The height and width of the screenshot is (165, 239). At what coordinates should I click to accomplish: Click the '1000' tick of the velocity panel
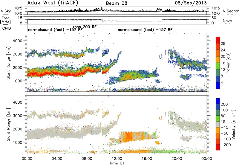pyautogui.click(x=17, y=142)
